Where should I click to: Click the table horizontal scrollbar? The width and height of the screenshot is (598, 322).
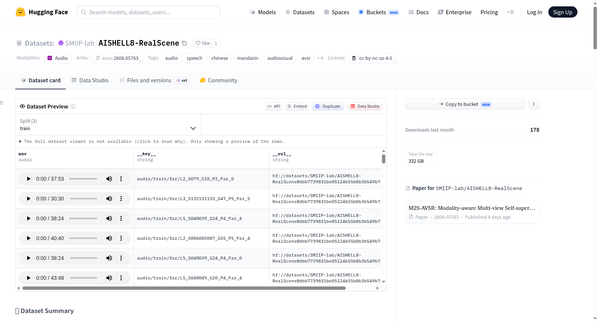(x=184, y=288)
